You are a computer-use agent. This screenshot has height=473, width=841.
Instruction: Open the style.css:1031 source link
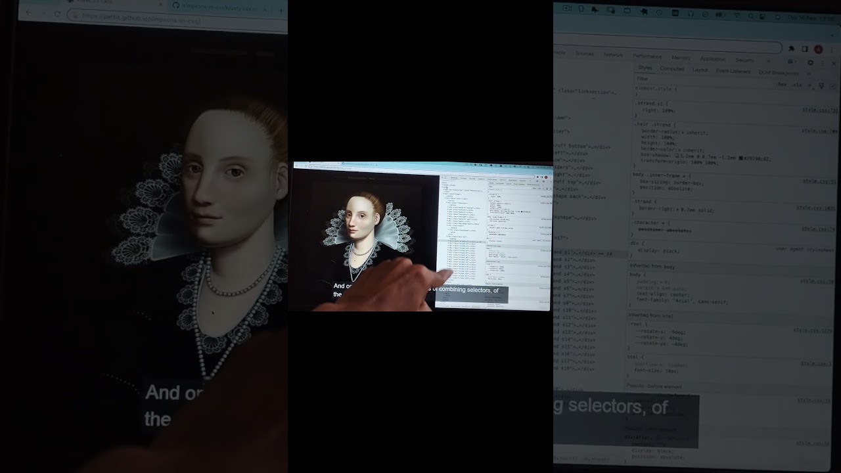coord(817,208)
